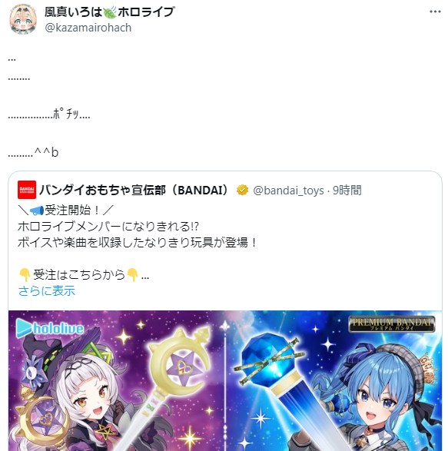The image size is (448, 451).
Task: Open the @kazamairohach handle link
Action: point(88,28)
